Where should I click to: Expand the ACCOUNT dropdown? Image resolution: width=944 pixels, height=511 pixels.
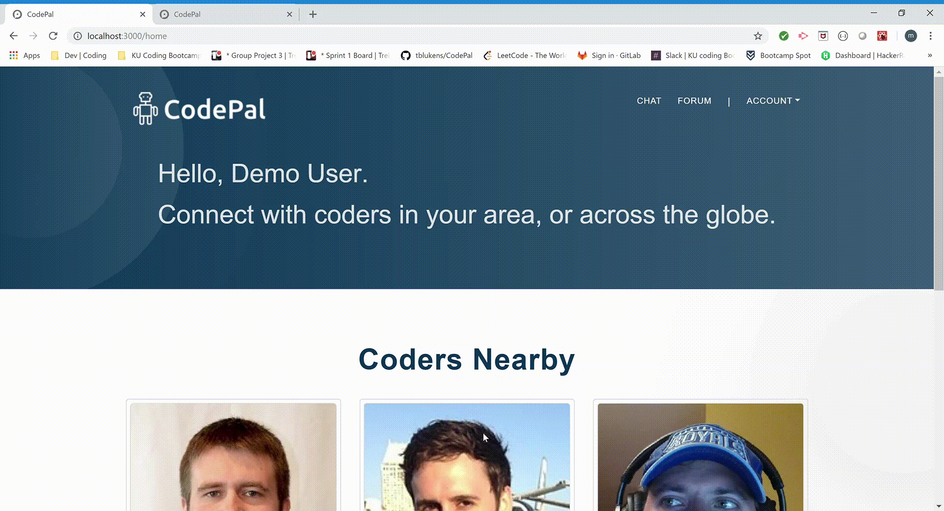(x=773, y=101)
